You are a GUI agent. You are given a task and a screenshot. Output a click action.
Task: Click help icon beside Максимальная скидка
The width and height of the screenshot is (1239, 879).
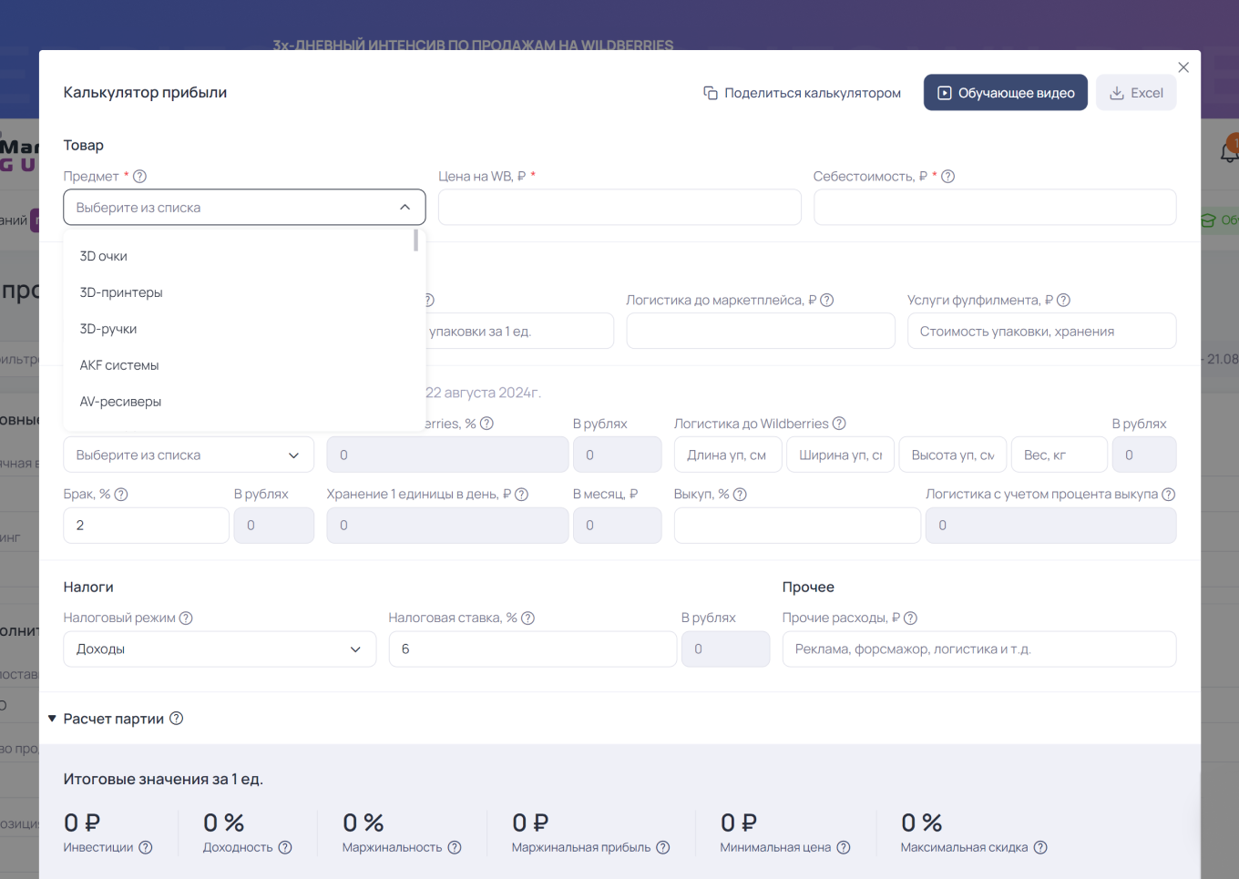coord(1040,848)
